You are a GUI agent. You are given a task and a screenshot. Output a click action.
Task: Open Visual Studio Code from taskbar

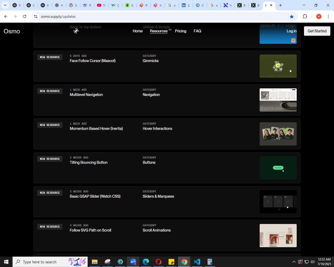(197, 262)
